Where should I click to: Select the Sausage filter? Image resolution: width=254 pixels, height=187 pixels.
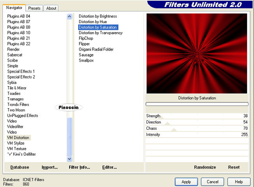click(86, 55)
